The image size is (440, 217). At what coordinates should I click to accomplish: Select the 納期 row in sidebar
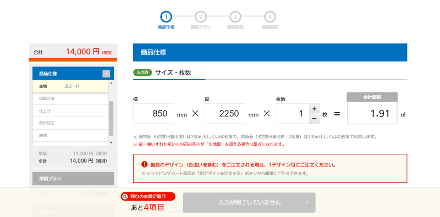point(70,135)
